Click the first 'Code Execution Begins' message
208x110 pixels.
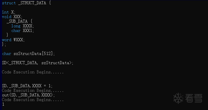click(x=33, y=72)
